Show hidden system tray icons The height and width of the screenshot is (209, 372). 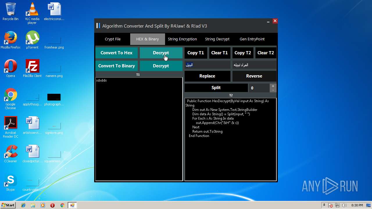(324, 205)
